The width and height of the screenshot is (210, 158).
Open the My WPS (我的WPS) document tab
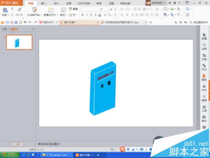pos(48,22)
